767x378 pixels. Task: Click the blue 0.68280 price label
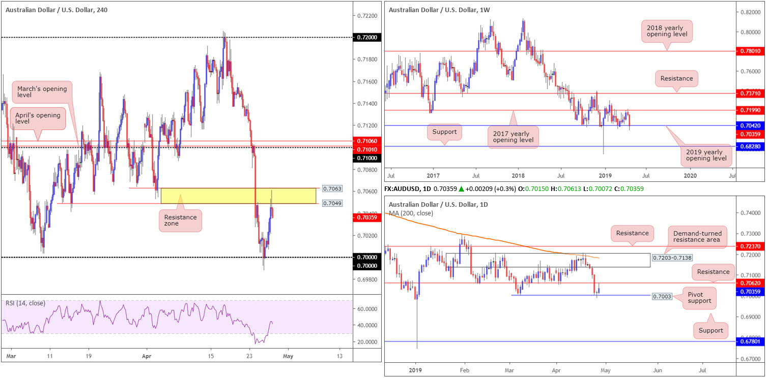tap(750, 146)
